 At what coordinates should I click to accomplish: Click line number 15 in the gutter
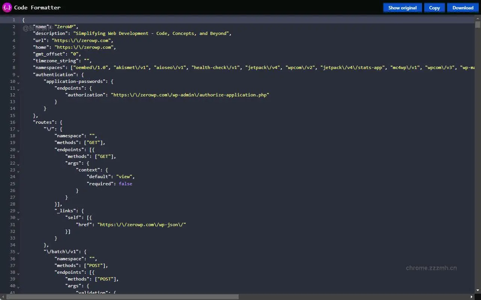[x=12, y=115]
